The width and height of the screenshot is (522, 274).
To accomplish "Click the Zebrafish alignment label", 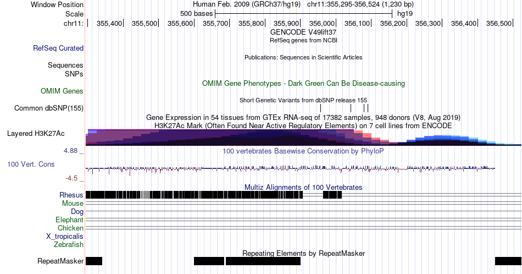I will pyautogui.click(x=69, y=245).
